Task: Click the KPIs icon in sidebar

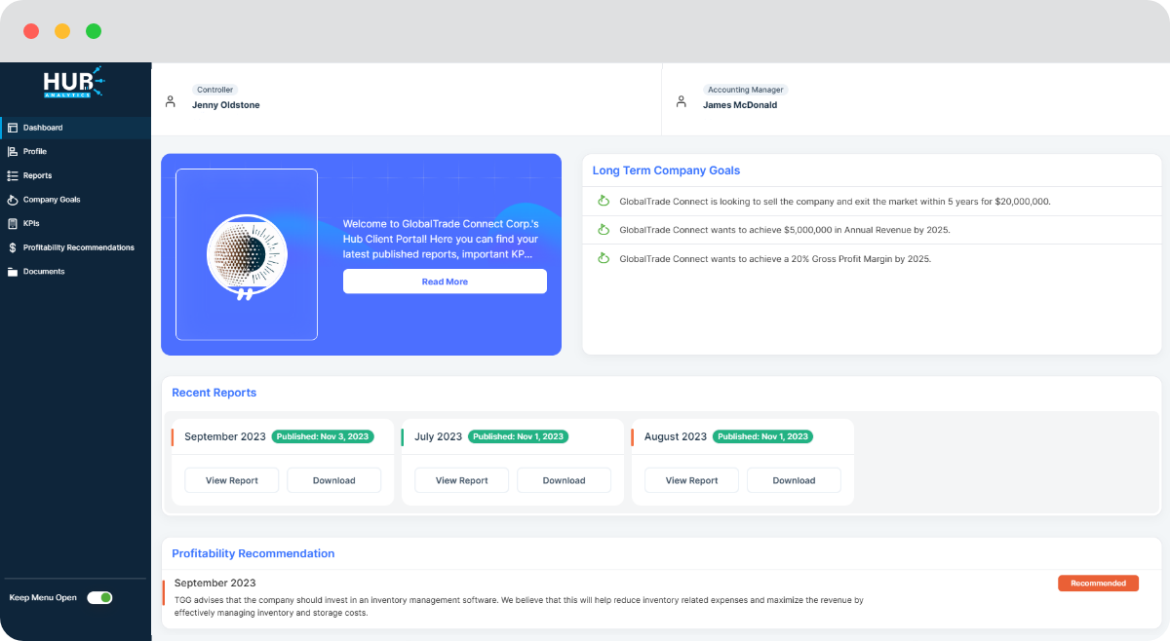Action: pos(12,223)
